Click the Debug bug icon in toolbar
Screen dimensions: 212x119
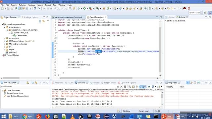tap(79, 9)
